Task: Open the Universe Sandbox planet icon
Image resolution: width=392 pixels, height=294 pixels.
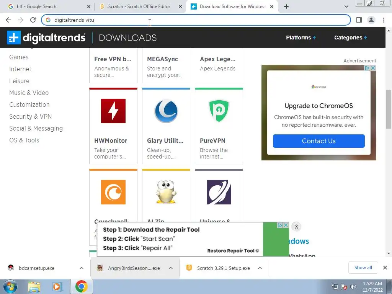Action: pos(219,192)
